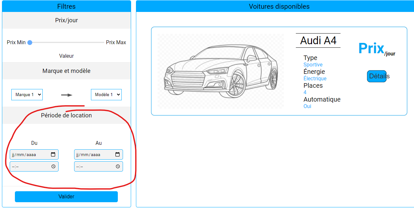Click the Filtres panel header
Image resolution: width=414 pixels, height=208 pixels.
pyautogui.click(x=66, y=6)
